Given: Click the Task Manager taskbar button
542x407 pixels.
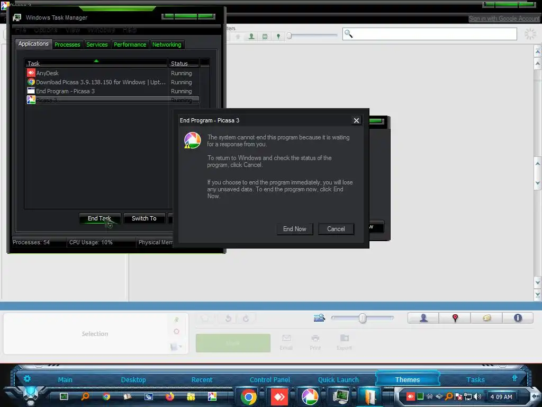Looking at the screenshot, I should tap(340, 396).
